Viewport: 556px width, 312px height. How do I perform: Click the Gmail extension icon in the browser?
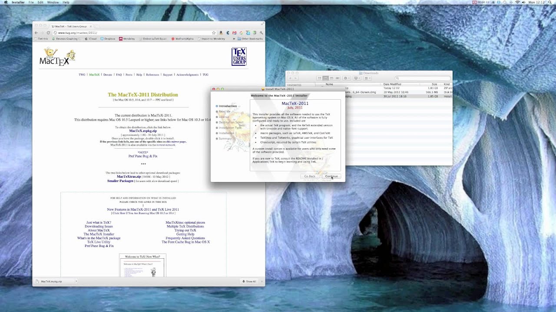[235, 33]
